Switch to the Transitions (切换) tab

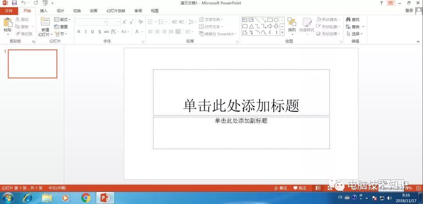coord(77,11)
